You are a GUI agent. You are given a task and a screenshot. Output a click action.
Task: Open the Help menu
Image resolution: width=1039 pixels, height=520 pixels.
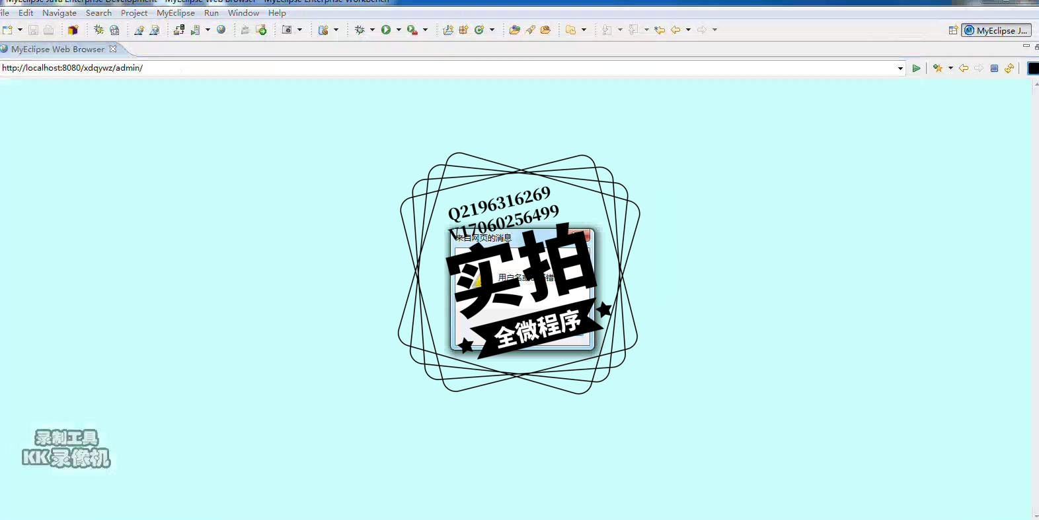point(277,13)
